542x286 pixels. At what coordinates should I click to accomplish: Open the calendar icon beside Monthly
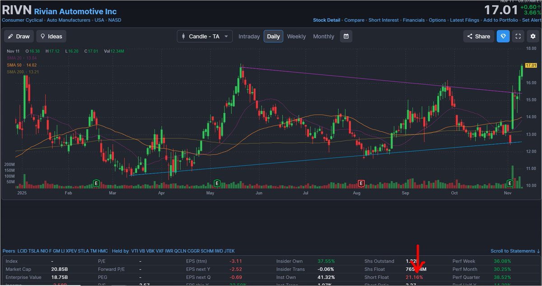coord(346,36)
